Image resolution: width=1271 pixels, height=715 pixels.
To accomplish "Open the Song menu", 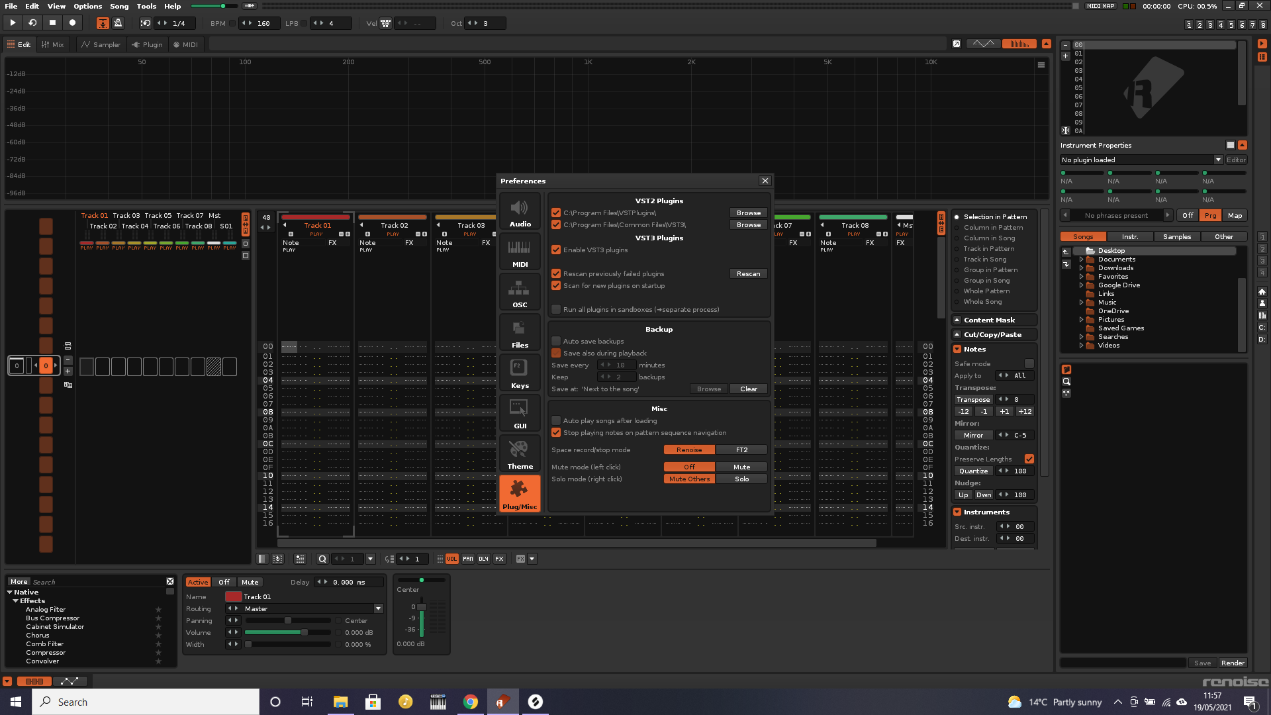I will pyautogui.click(x=119, y=6).
